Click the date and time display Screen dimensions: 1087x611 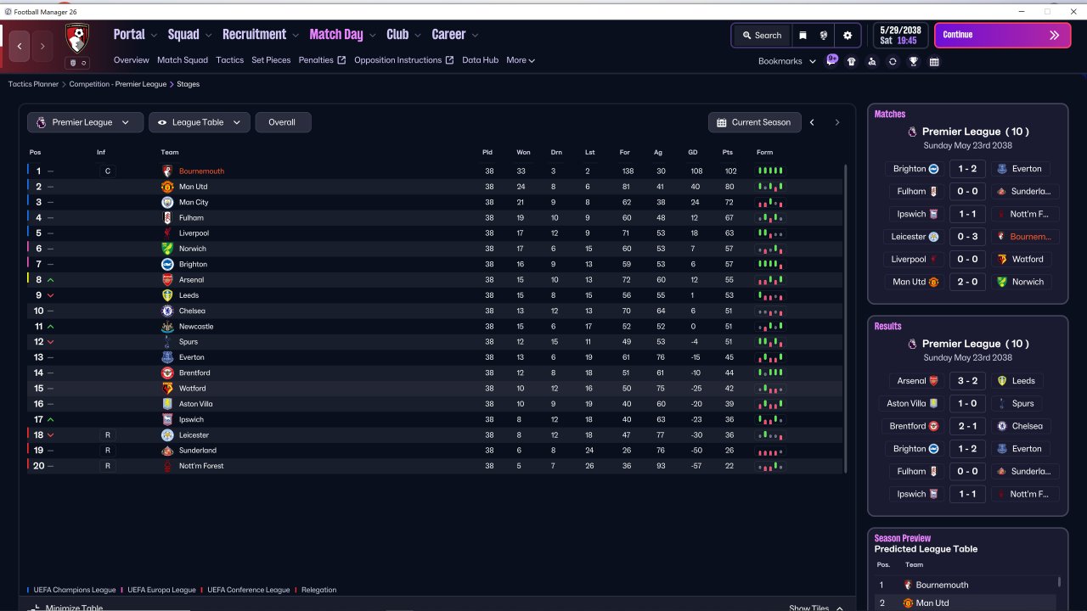click(902, 35)
